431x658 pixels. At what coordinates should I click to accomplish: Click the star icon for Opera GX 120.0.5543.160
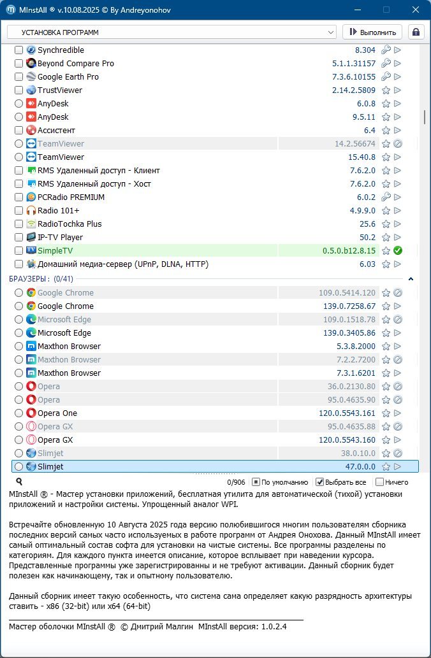386,440
